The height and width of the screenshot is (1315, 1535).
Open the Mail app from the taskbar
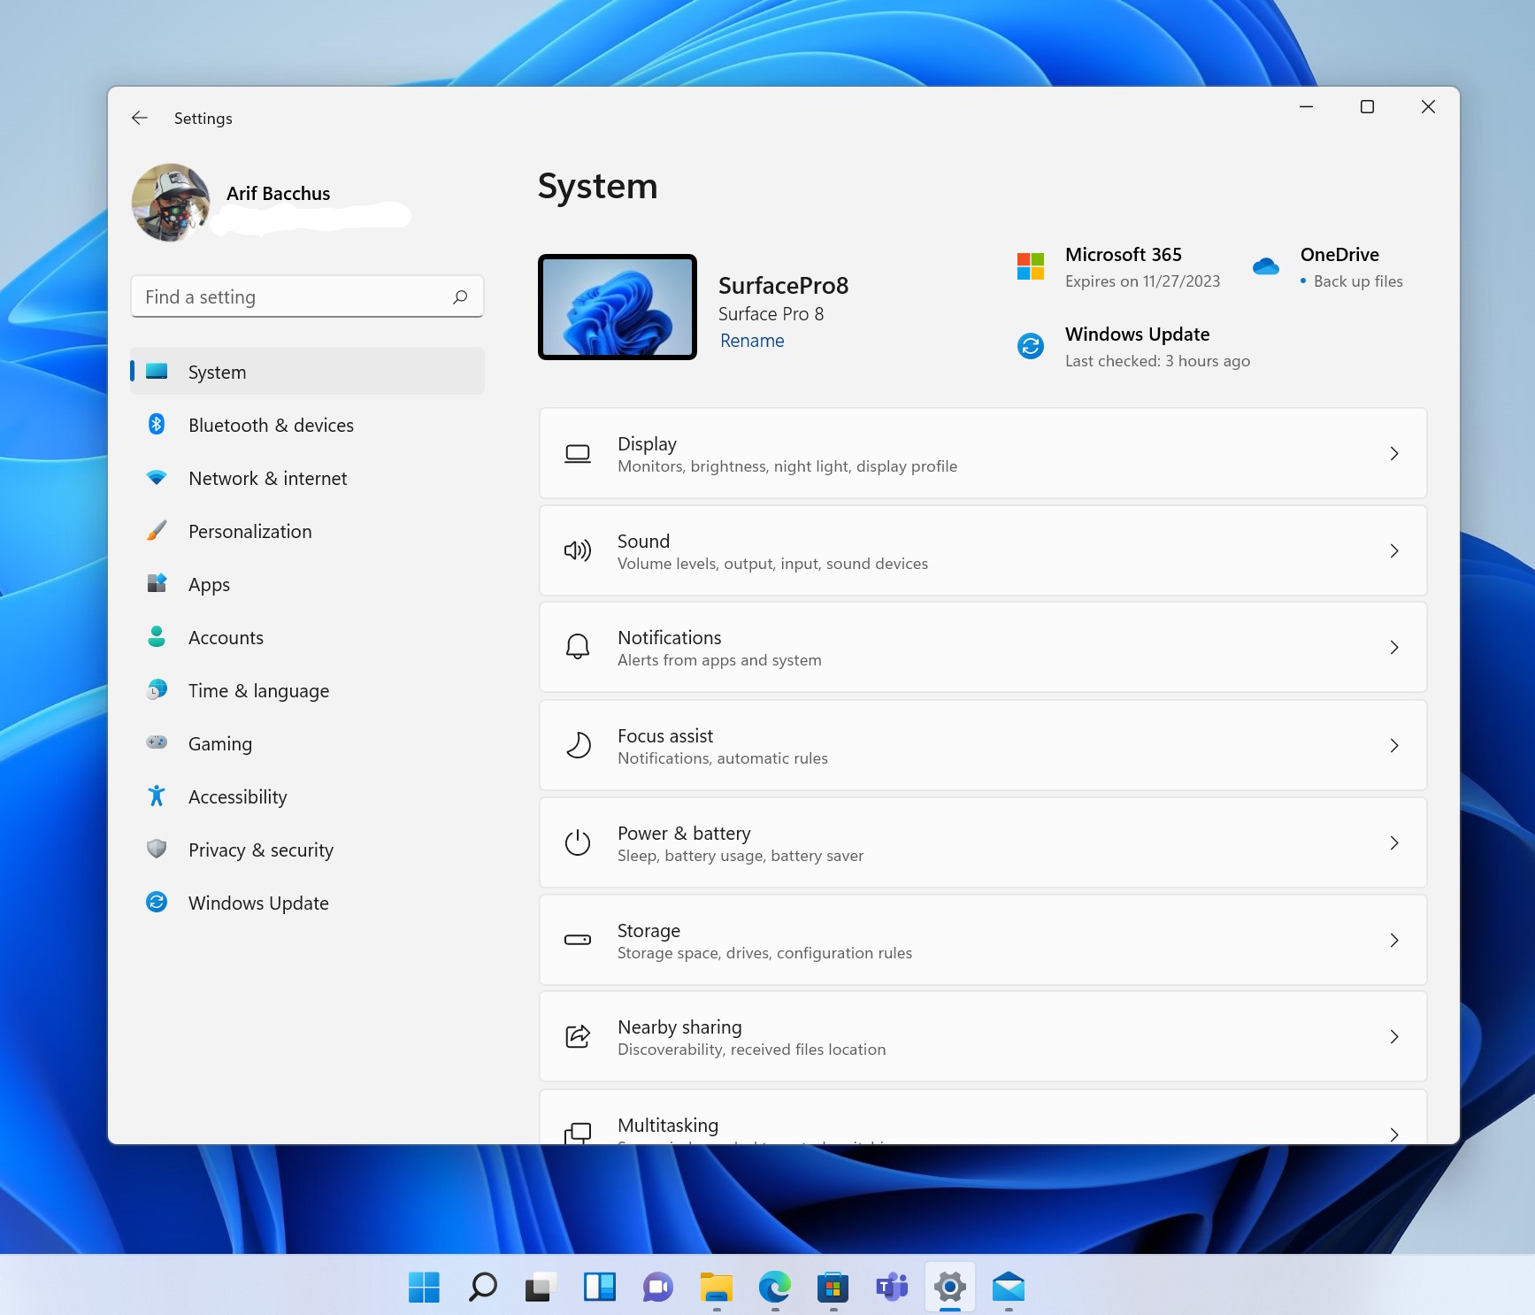1009,1287
